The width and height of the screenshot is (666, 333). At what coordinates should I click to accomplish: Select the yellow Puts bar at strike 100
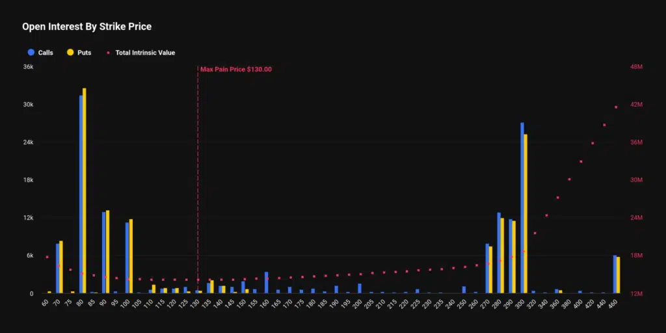click(131, 257)
